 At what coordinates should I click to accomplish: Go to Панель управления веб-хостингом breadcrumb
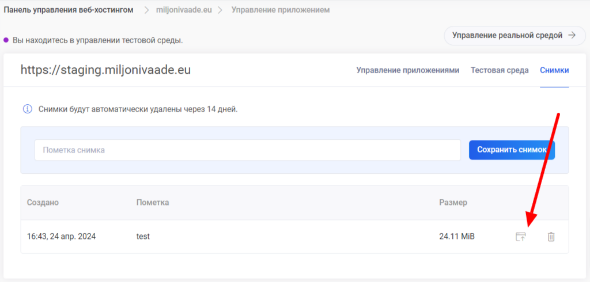69,10
